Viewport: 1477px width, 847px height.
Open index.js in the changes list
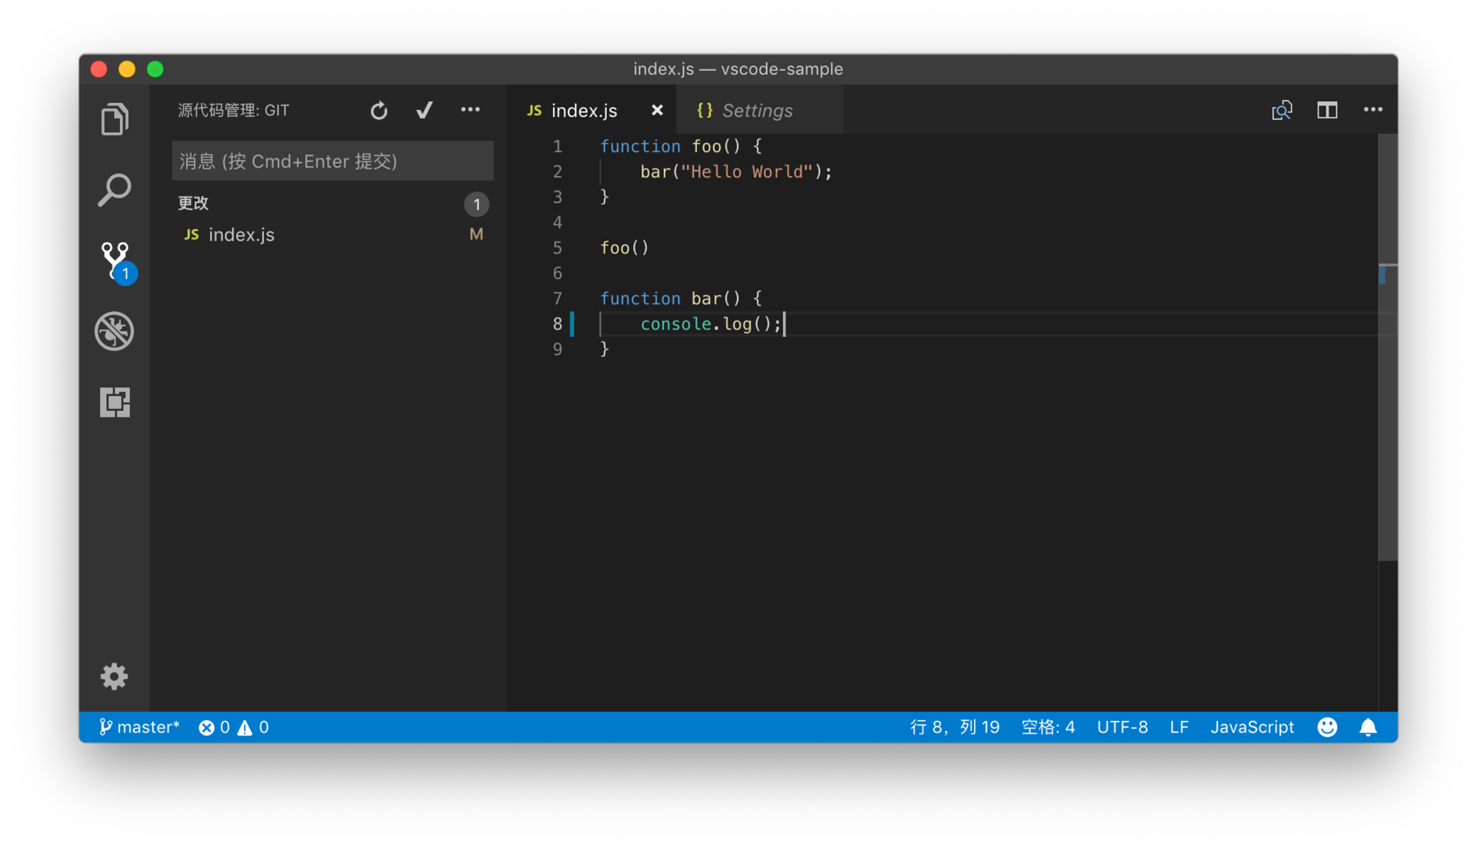pos(242,234)
